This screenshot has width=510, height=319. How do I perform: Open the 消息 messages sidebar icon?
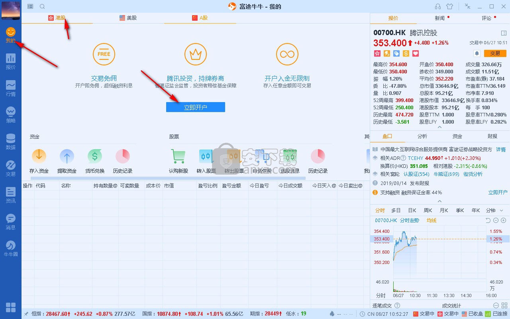click(x=11, y=222)
